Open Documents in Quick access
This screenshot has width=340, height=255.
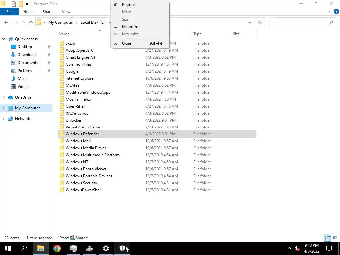click(28, 63)
